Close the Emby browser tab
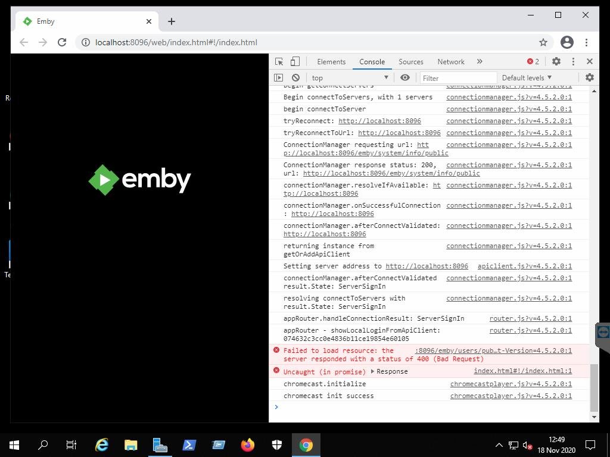Screen dimensions: 610x457 pos(148,21)
